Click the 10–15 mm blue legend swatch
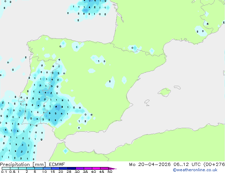 47,168
